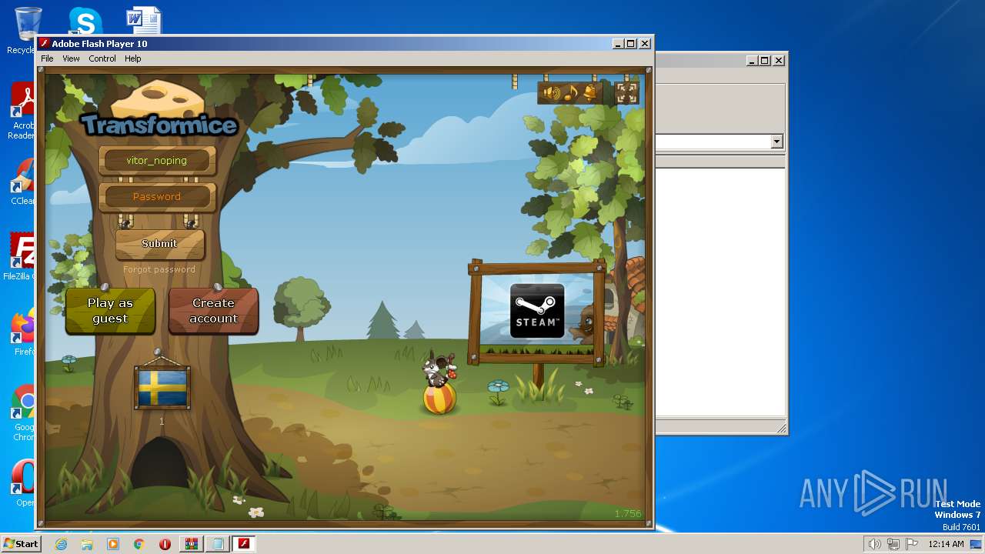Open Chrome from the taskbar
985x554 pixels.
tap(139, 544)
